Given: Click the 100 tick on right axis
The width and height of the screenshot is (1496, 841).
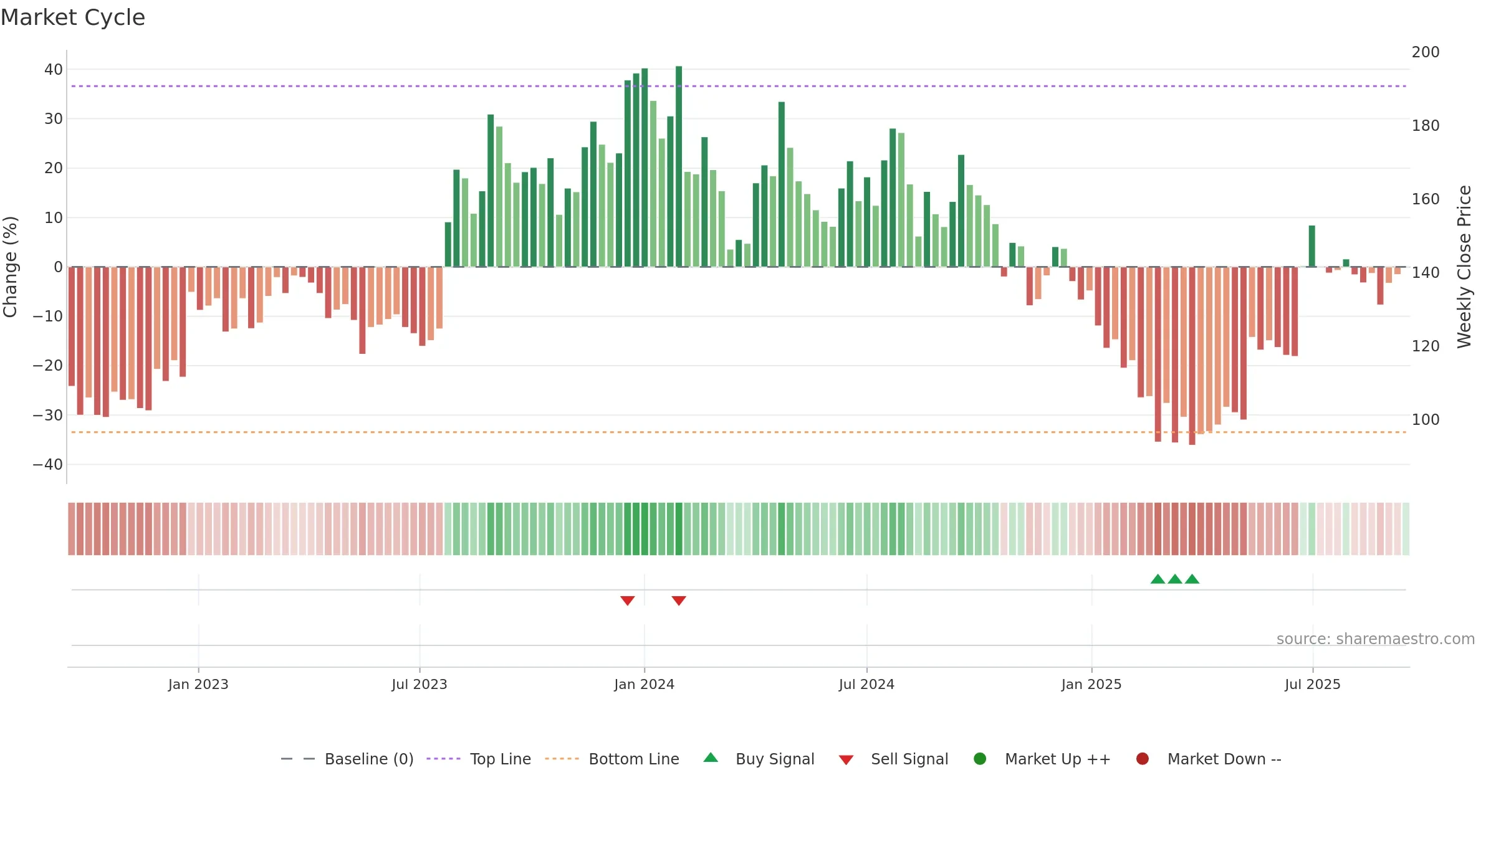Looking at the screenshot, I should pyautogui.click(x=1426, y=420).
